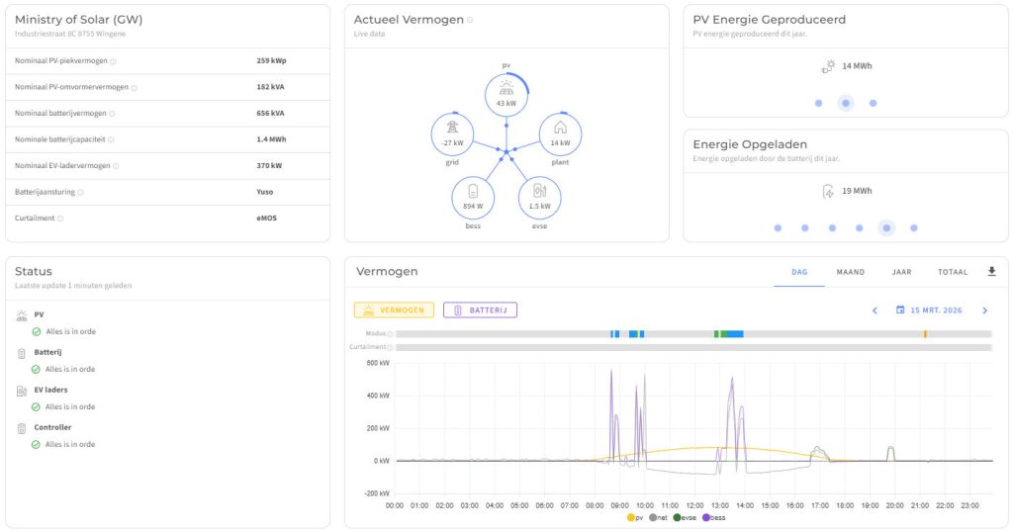
Task: Toggle evse series in chart legend
Action: point(685,518)
